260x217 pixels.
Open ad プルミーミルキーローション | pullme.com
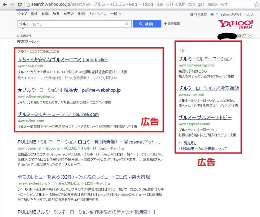[58, 114]
